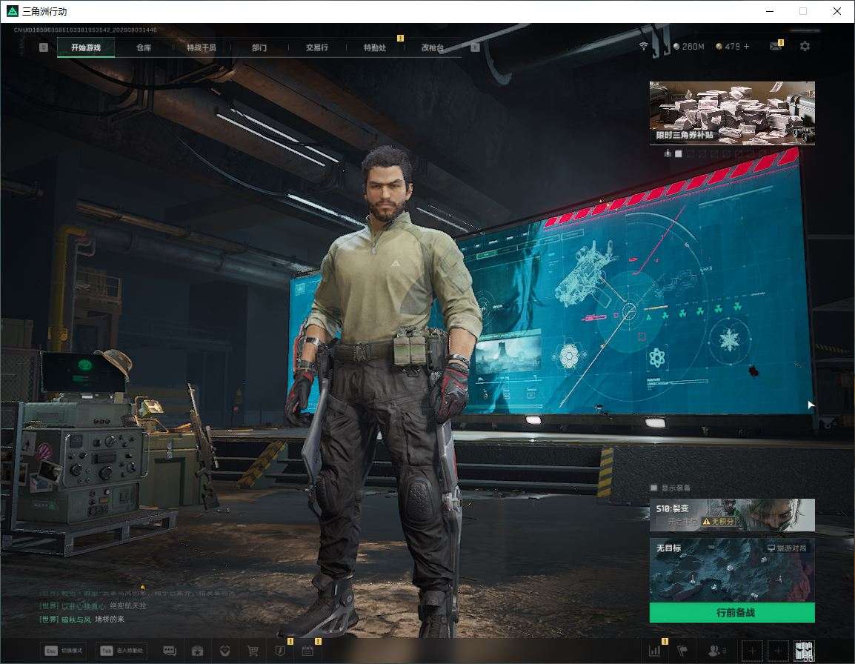The image size is (855, 664).
Task: Open the star gift box icon
Action: coord(197,651)
